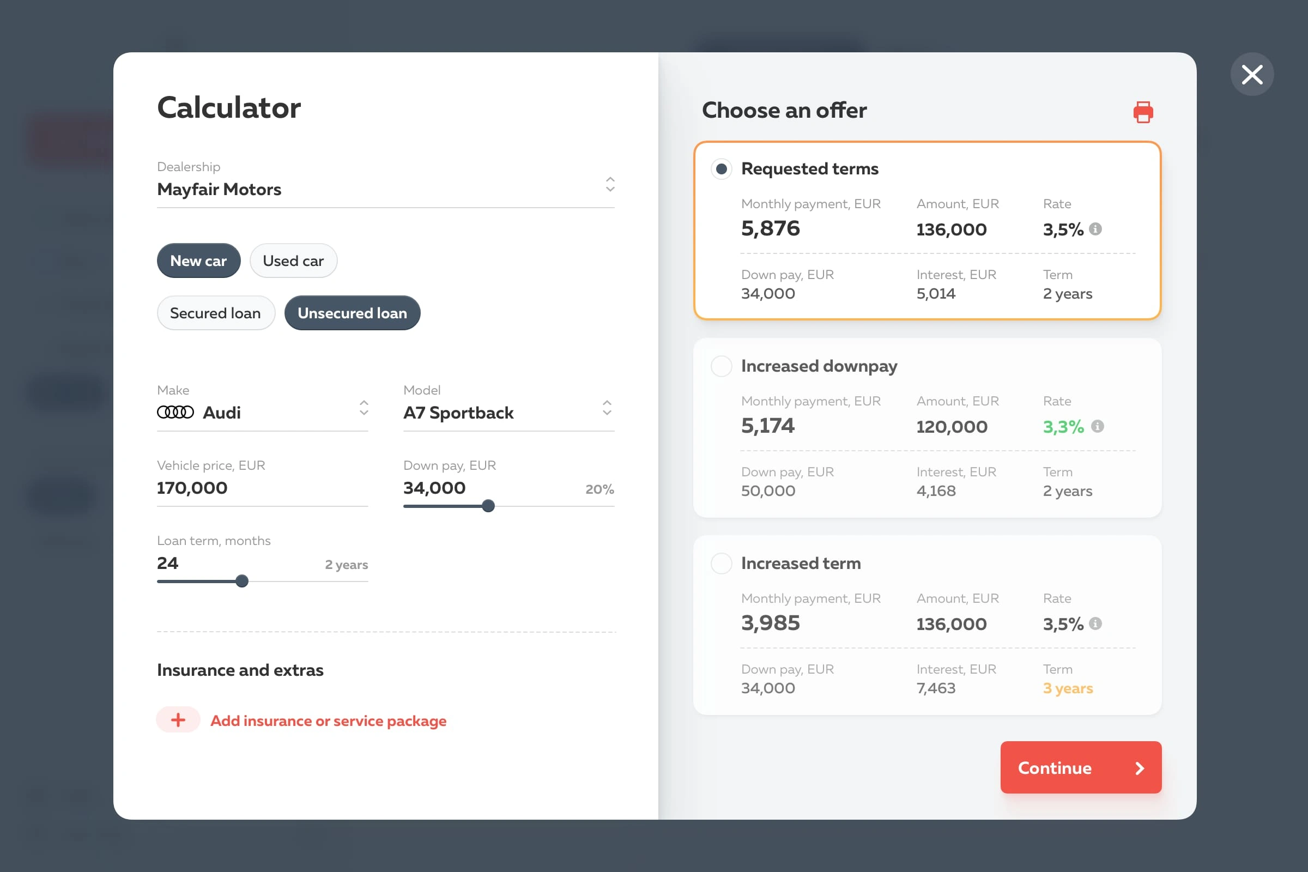The width and height of the screenshot is (1308, 872).
Task: Click Add insurance or service package link
Action: tap(328, 720)
